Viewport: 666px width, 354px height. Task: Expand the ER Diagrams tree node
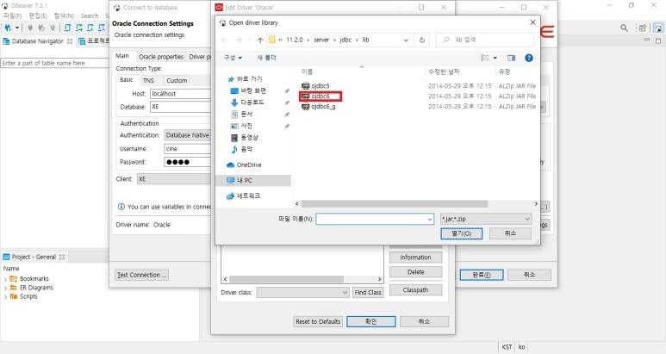pyautogui.click(x=5, y=288)
